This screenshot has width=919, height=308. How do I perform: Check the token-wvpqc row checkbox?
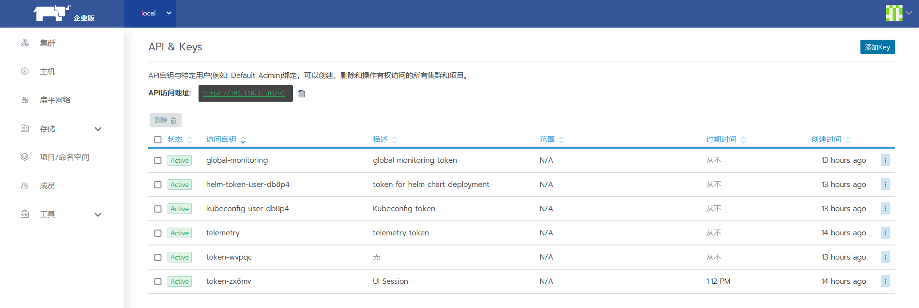158,257
